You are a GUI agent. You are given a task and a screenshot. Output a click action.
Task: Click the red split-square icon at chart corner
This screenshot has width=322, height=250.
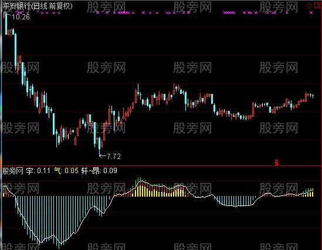[x=318, y=5]
